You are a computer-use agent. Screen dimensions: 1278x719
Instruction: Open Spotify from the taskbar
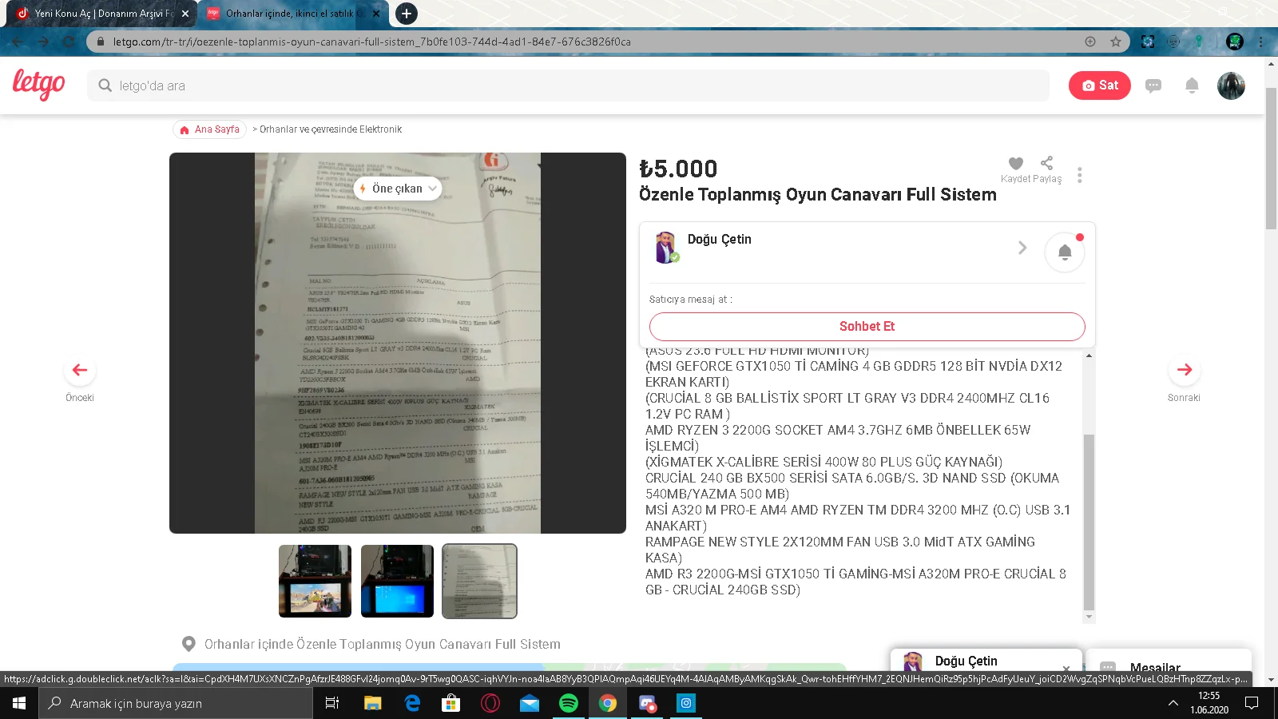(569, 703)
